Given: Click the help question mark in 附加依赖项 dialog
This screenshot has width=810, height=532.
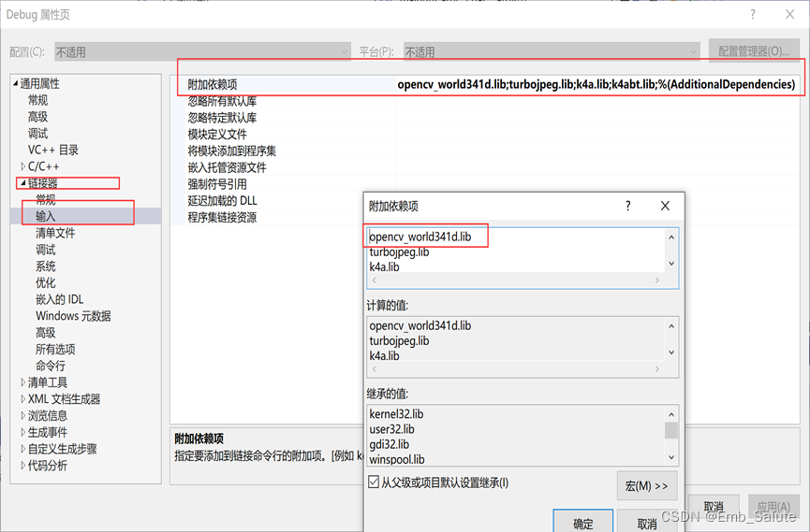Looking at the screenshot, I should [x=627, y=206].
